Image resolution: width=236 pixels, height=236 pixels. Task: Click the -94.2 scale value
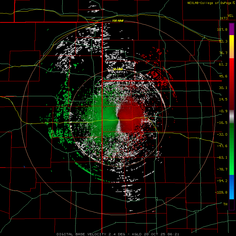[222, 181]
